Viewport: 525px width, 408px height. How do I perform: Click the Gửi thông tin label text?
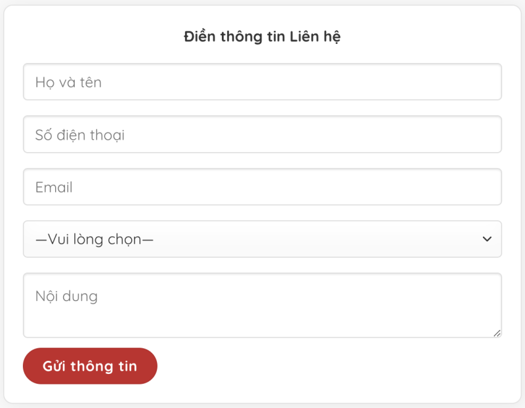[x=90, y=366]
